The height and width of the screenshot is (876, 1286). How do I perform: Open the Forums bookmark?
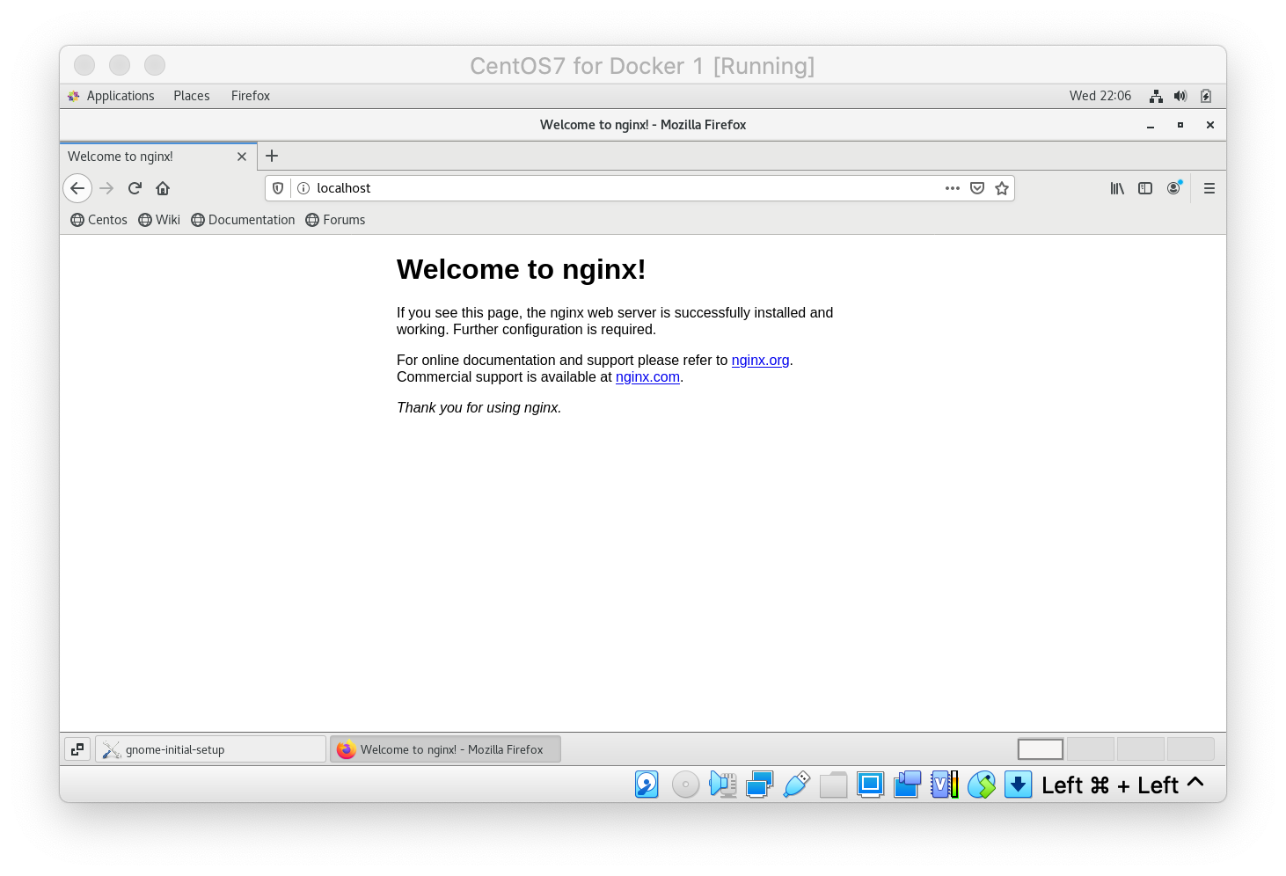pos(335,220)
